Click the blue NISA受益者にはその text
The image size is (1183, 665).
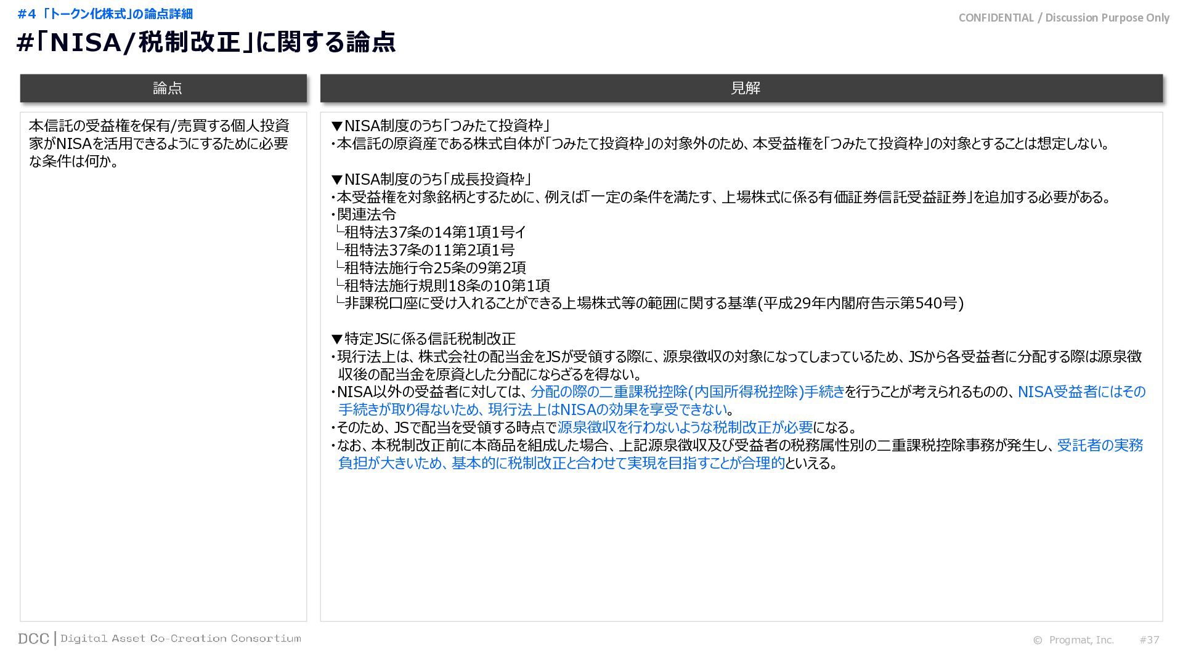tap(1081, 392)
